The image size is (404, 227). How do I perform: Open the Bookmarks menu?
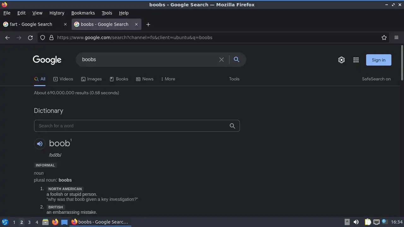[83, 13]
